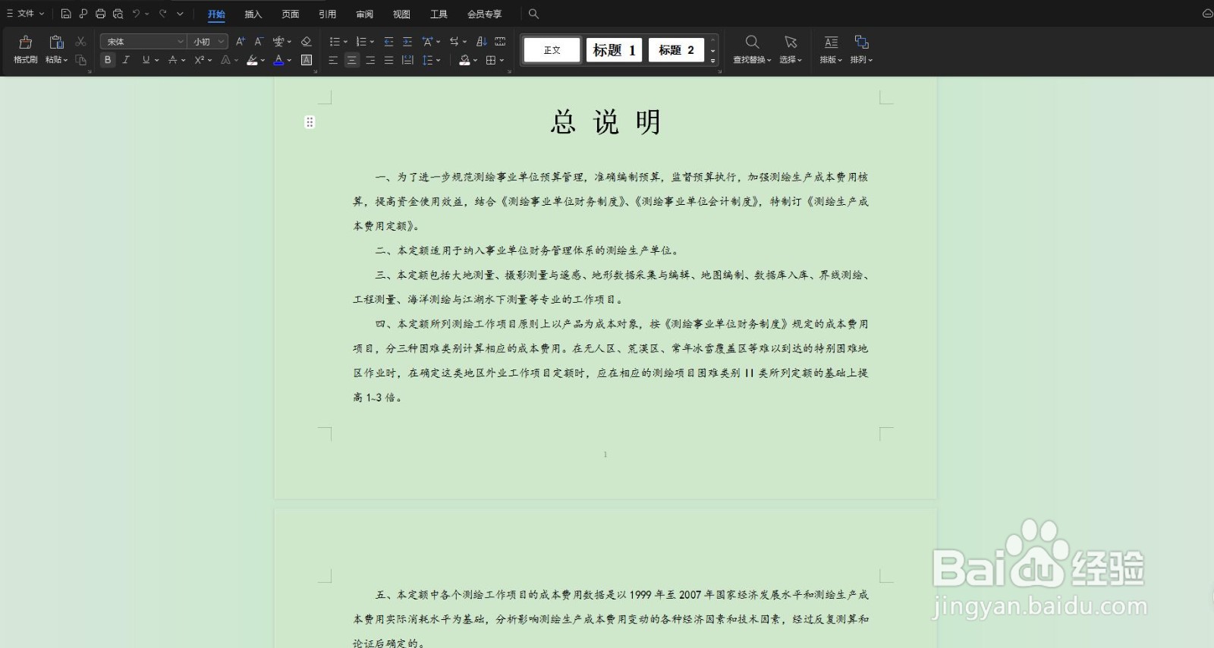Viewport: 1214px width, 648px height.
Task: Apply the paragraph shading fill color
Action: (464, 60)
